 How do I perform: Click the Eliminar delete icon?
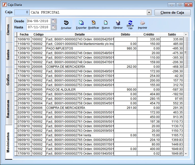pyautogui.click(x=118, y=23)
